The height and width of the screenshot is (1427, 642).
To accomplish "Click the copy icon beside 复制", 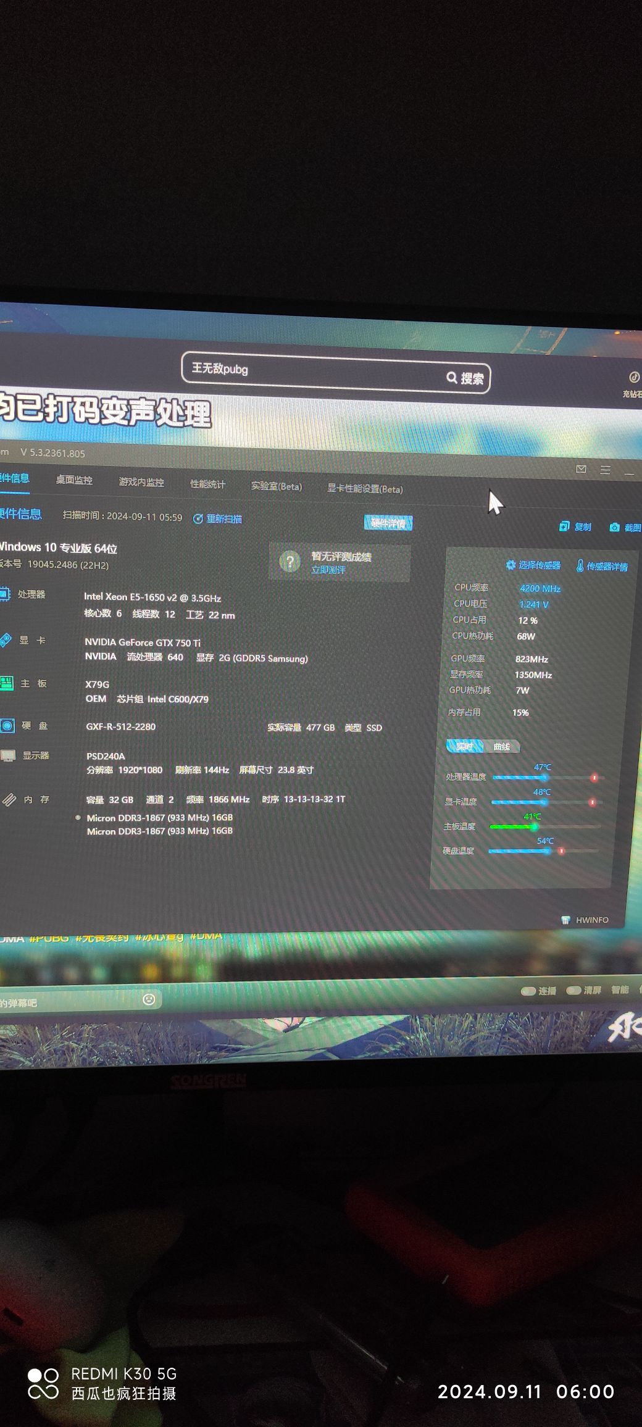I will pos(564,526).
